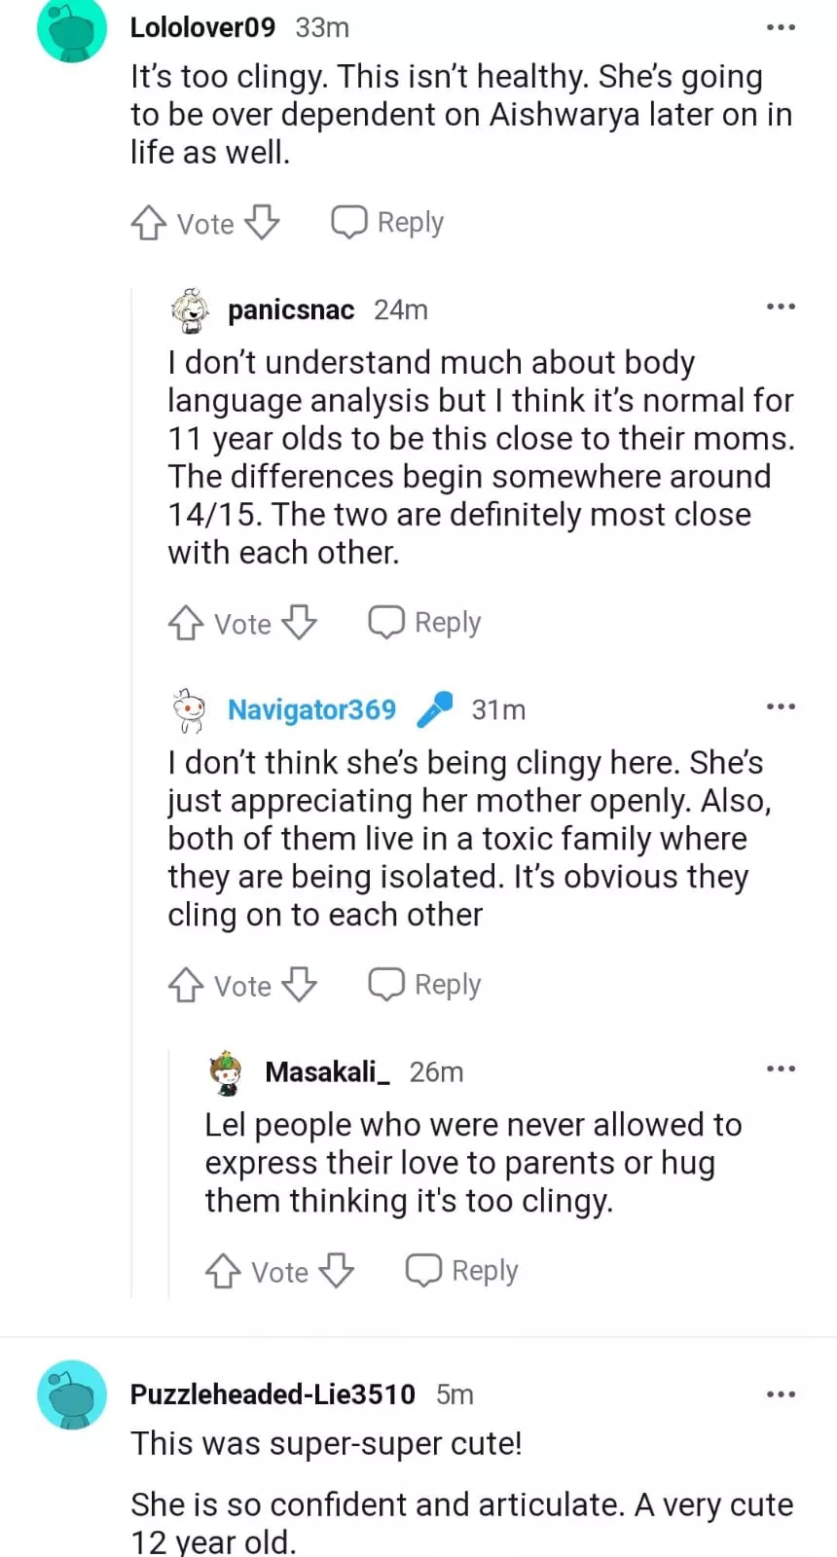Open Navigator369's profile link

[311, 709]
